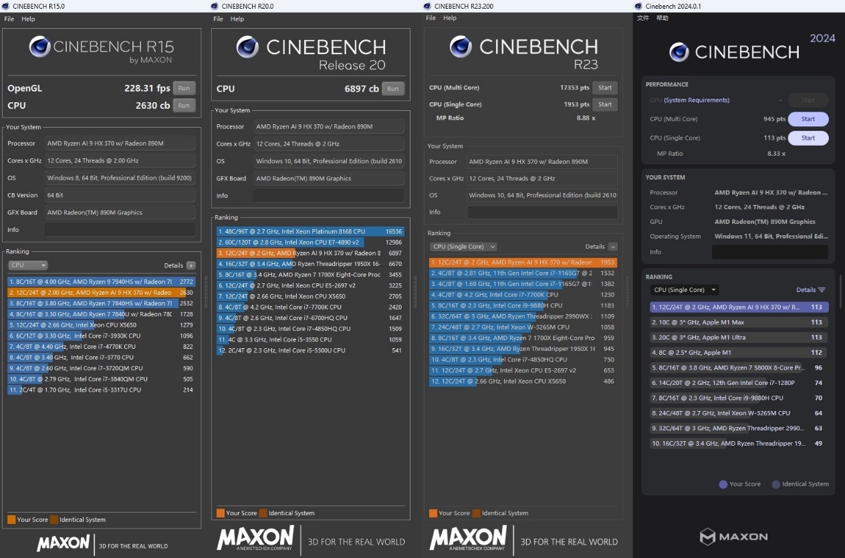Select highlighted Ryzen AI 9 HX 370 row in R23
This screenshot has width=845, height=558.
[523, 263]
